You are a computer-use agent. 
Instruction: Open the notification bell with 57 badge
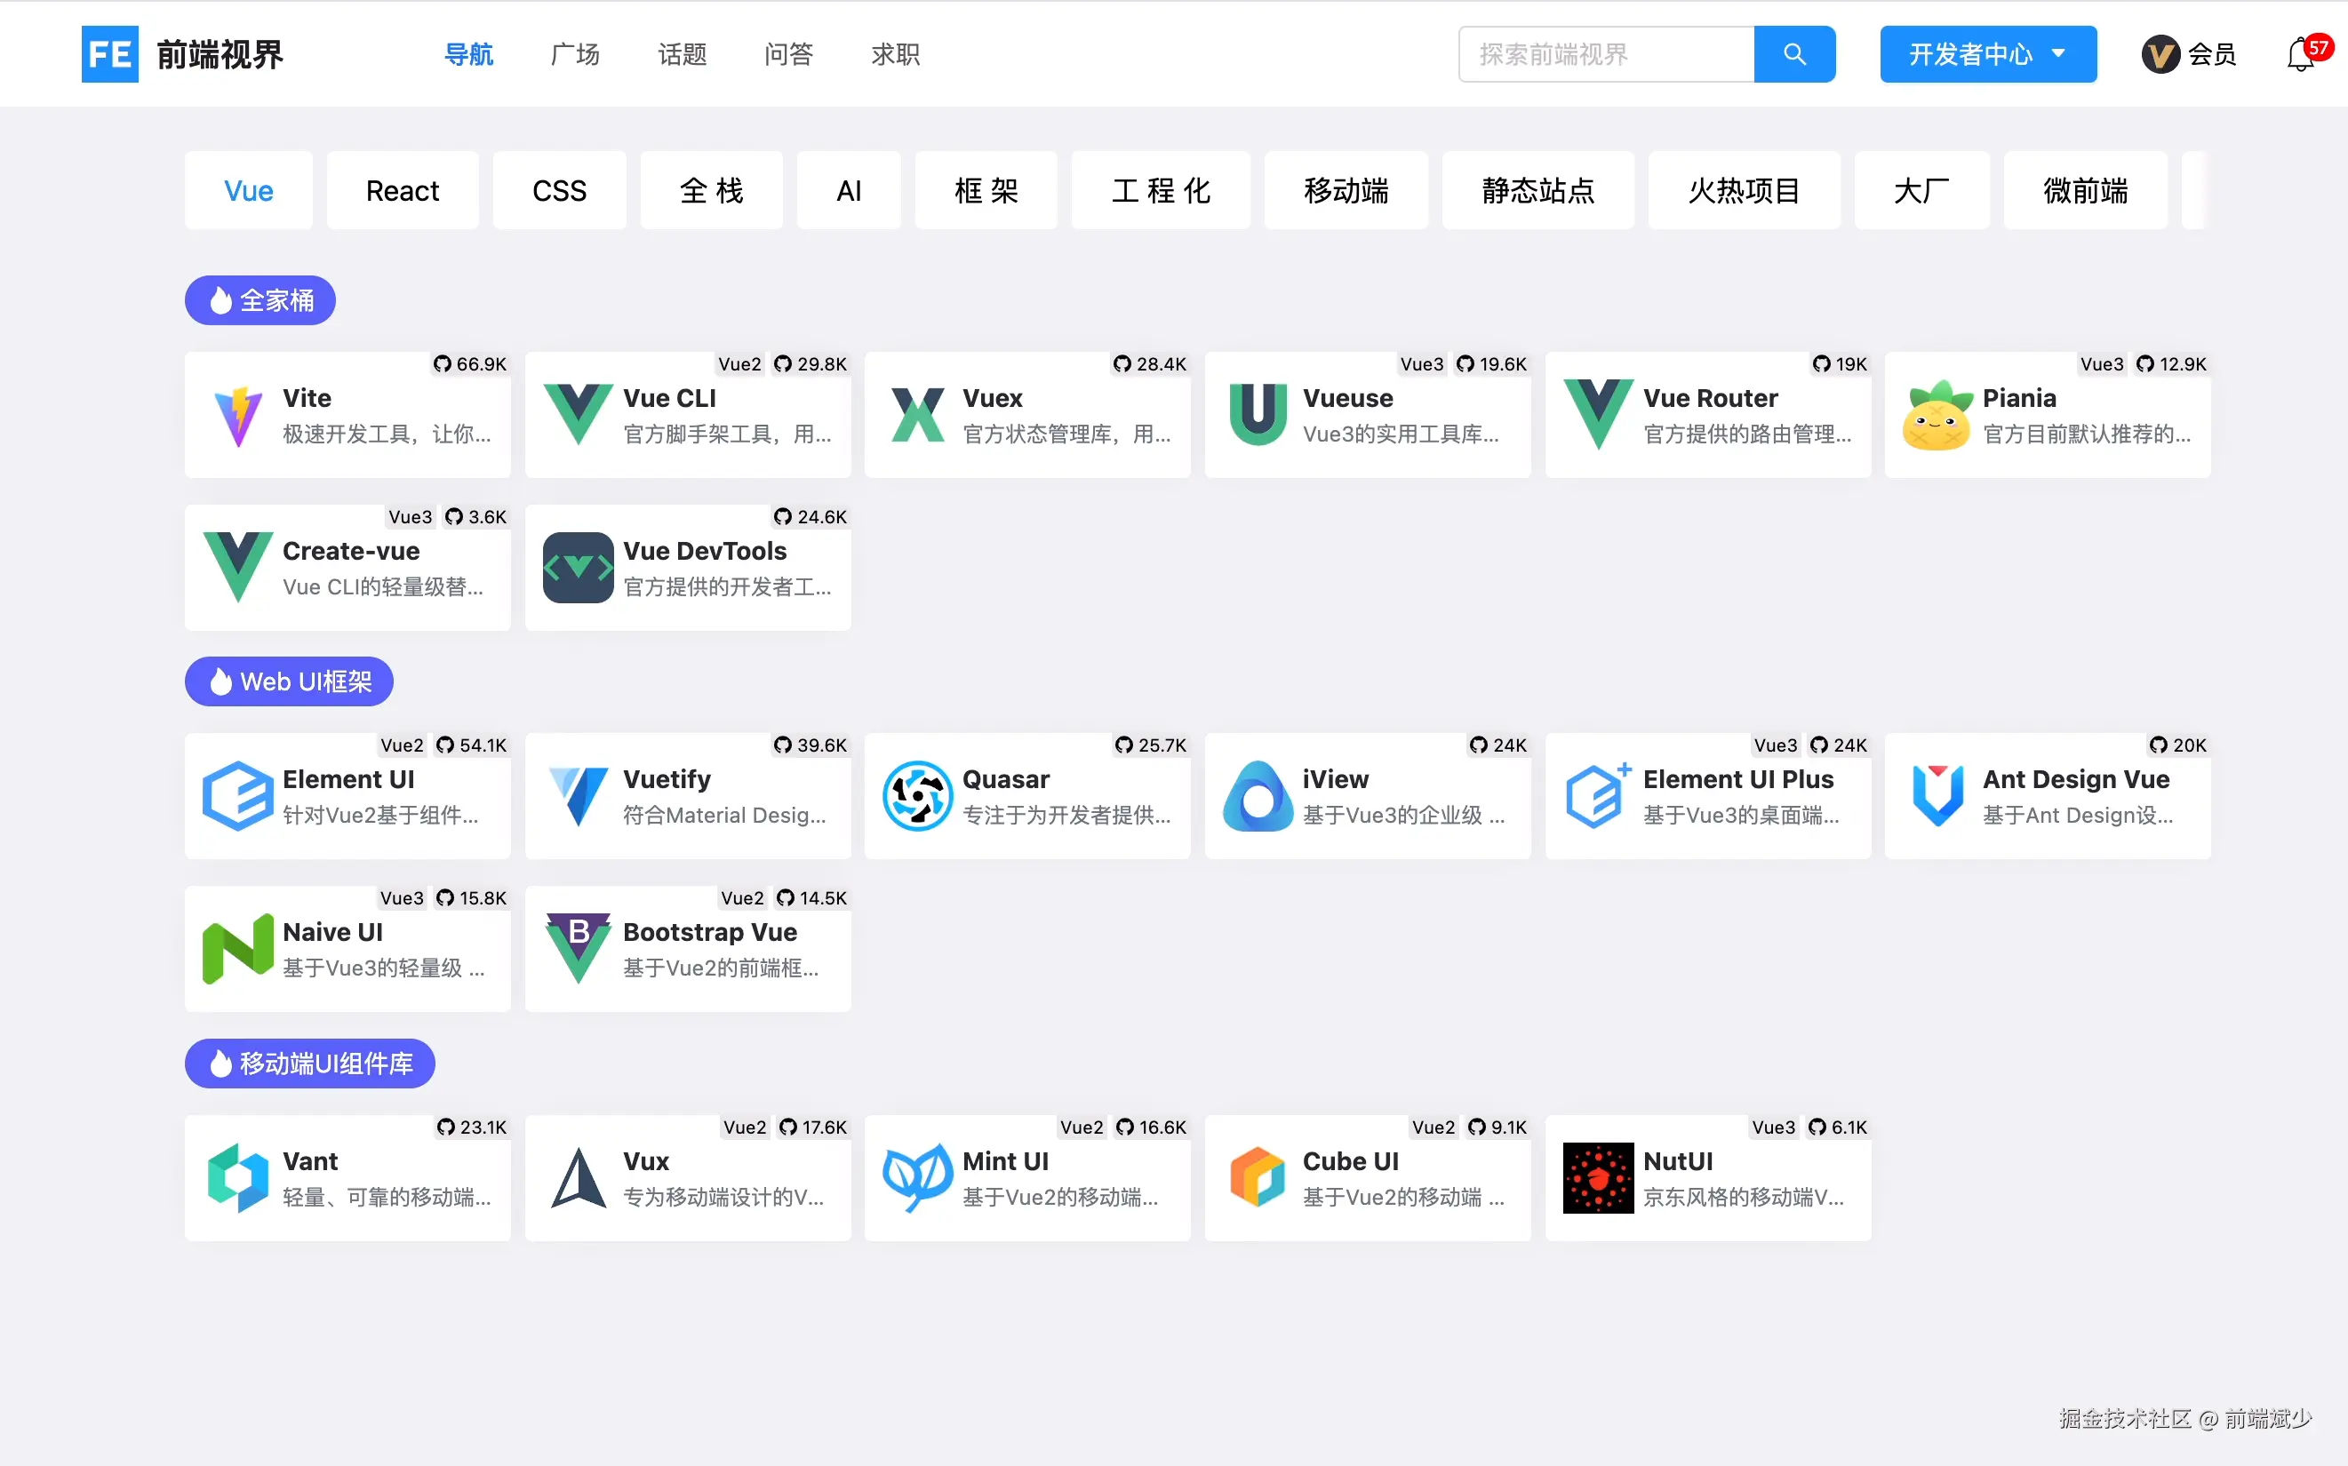coord(2301,55)
